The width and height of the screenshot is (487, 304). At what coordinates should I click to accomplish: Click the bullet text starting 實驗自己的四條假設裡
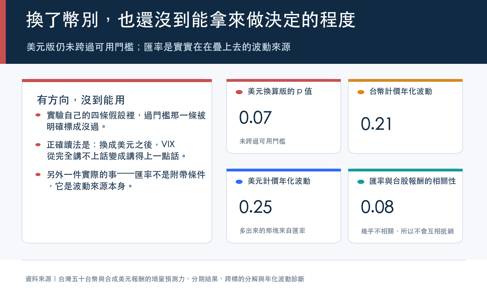[126, 121]
